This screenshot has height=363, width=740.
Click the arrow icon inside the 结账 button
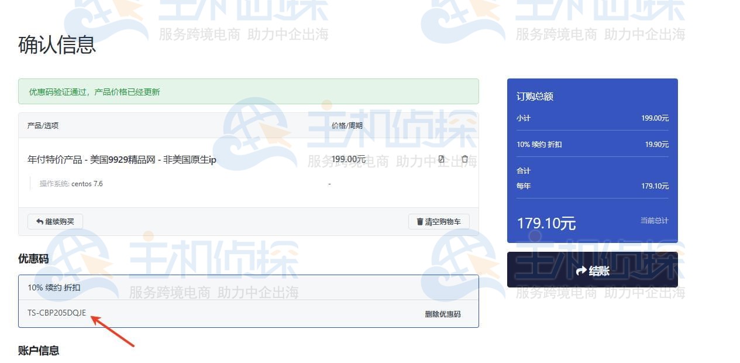(580, 272)
